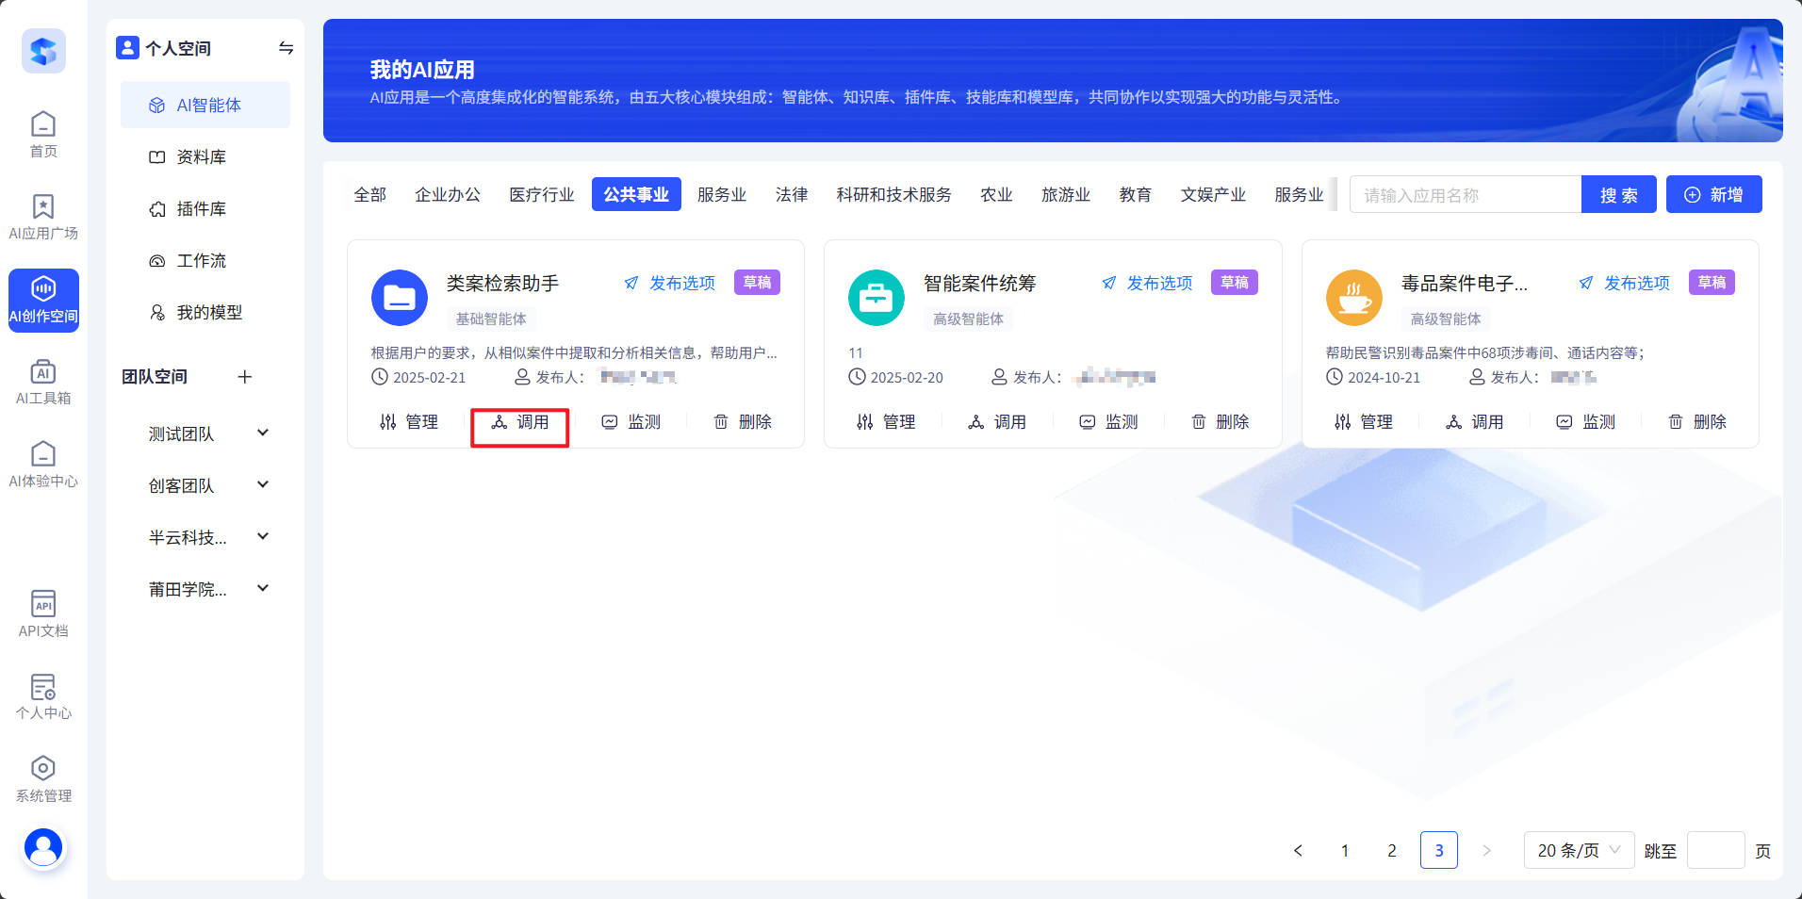Click 调用 on 智能案件统筹 card
The height and width of the screenshot is (899, 1802).
[997, 422]
